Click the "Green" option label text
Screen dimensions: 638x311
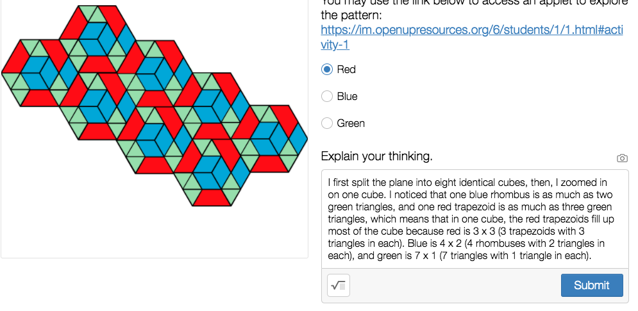(x=351, y=123)
